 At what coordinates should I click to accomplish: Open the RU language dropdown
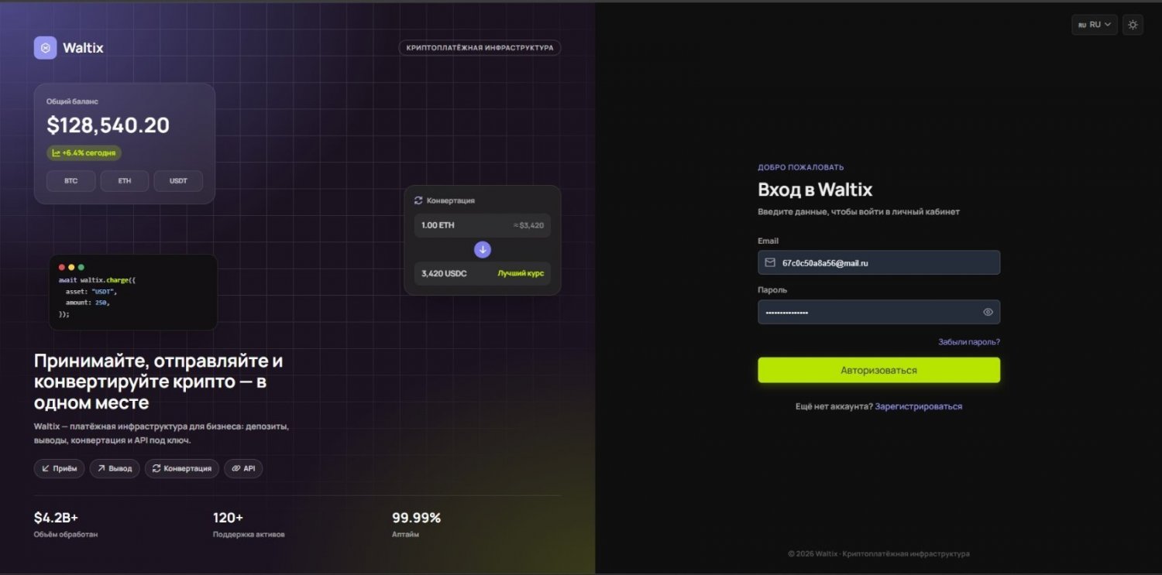point(1095,25)
